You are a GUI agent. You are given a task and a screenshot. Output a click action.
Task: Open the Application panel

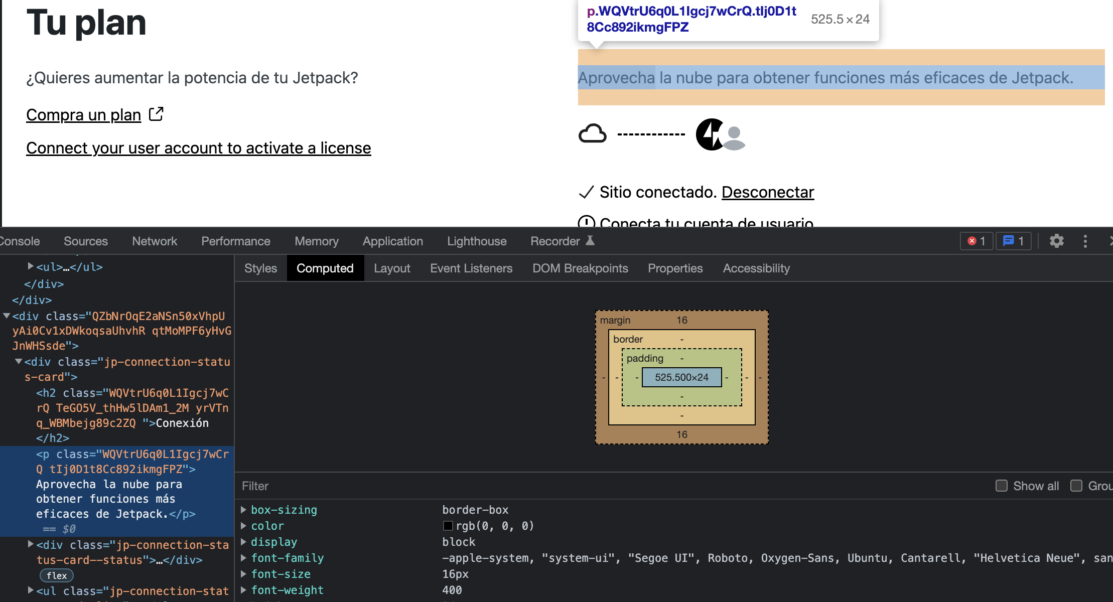pos(393,241)
